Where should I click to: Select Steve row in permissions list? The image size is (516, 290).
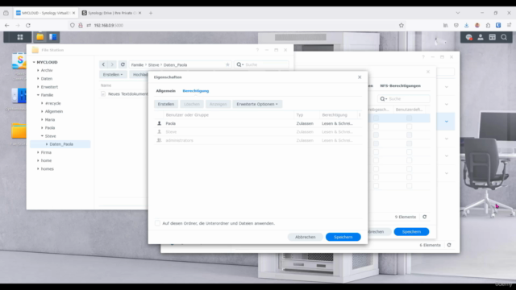(x=258, y=132)
